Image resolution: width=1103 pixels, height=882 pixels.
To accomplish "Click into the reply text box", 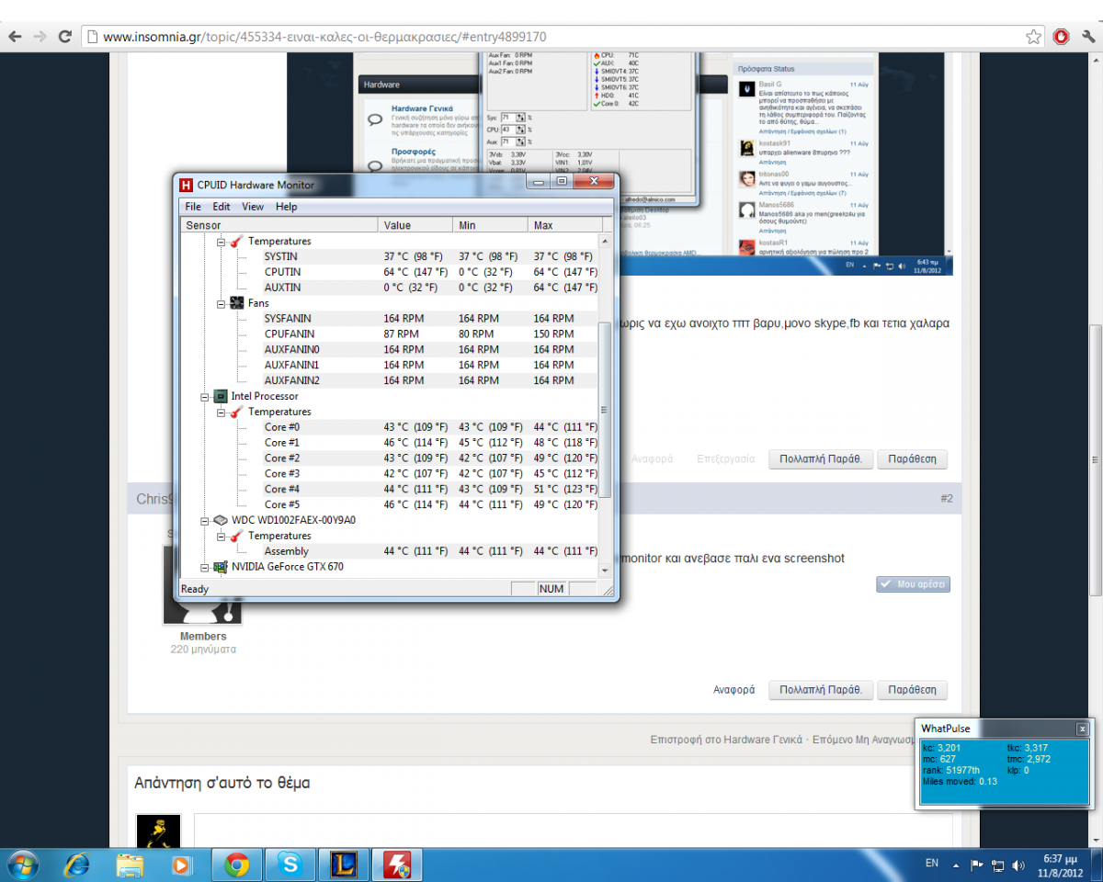I will 573,830.
